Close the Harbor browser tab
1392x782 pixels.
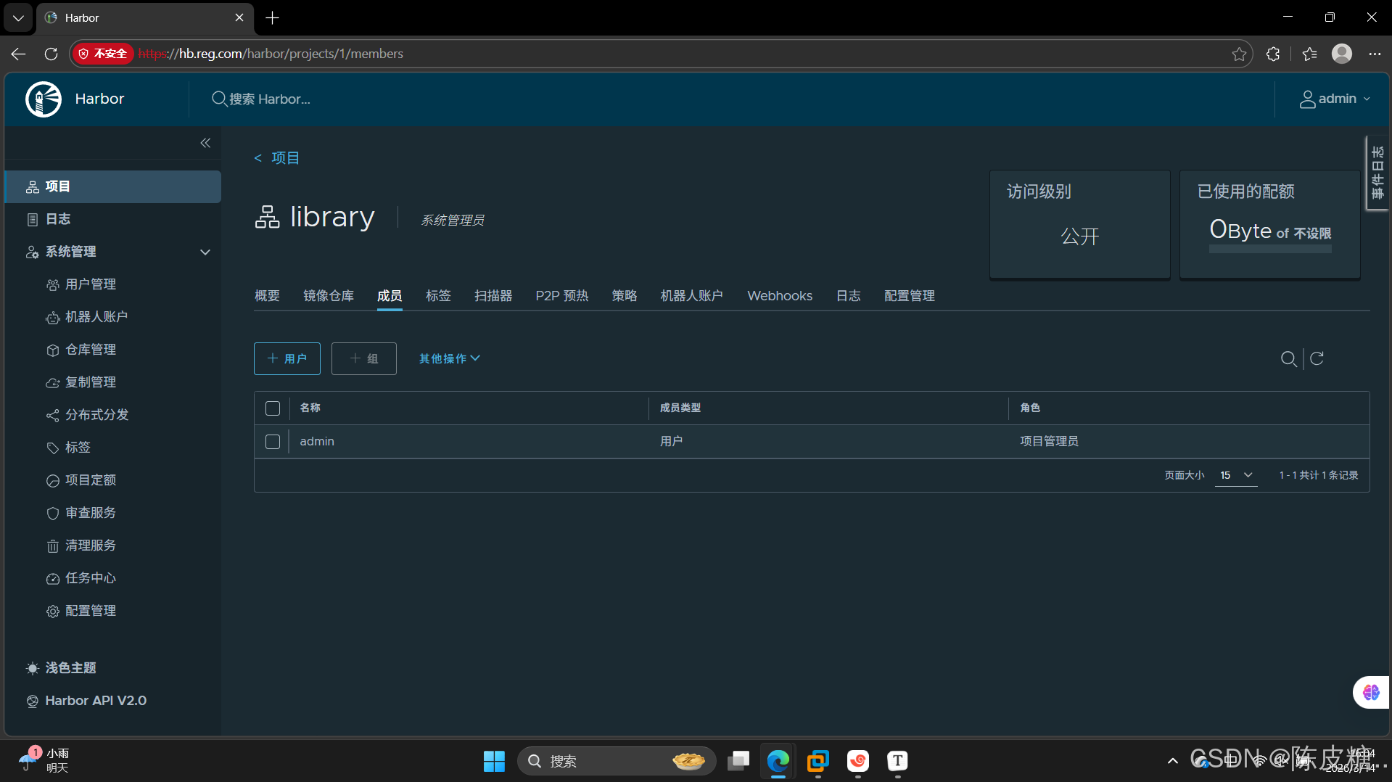click(239, 17)
